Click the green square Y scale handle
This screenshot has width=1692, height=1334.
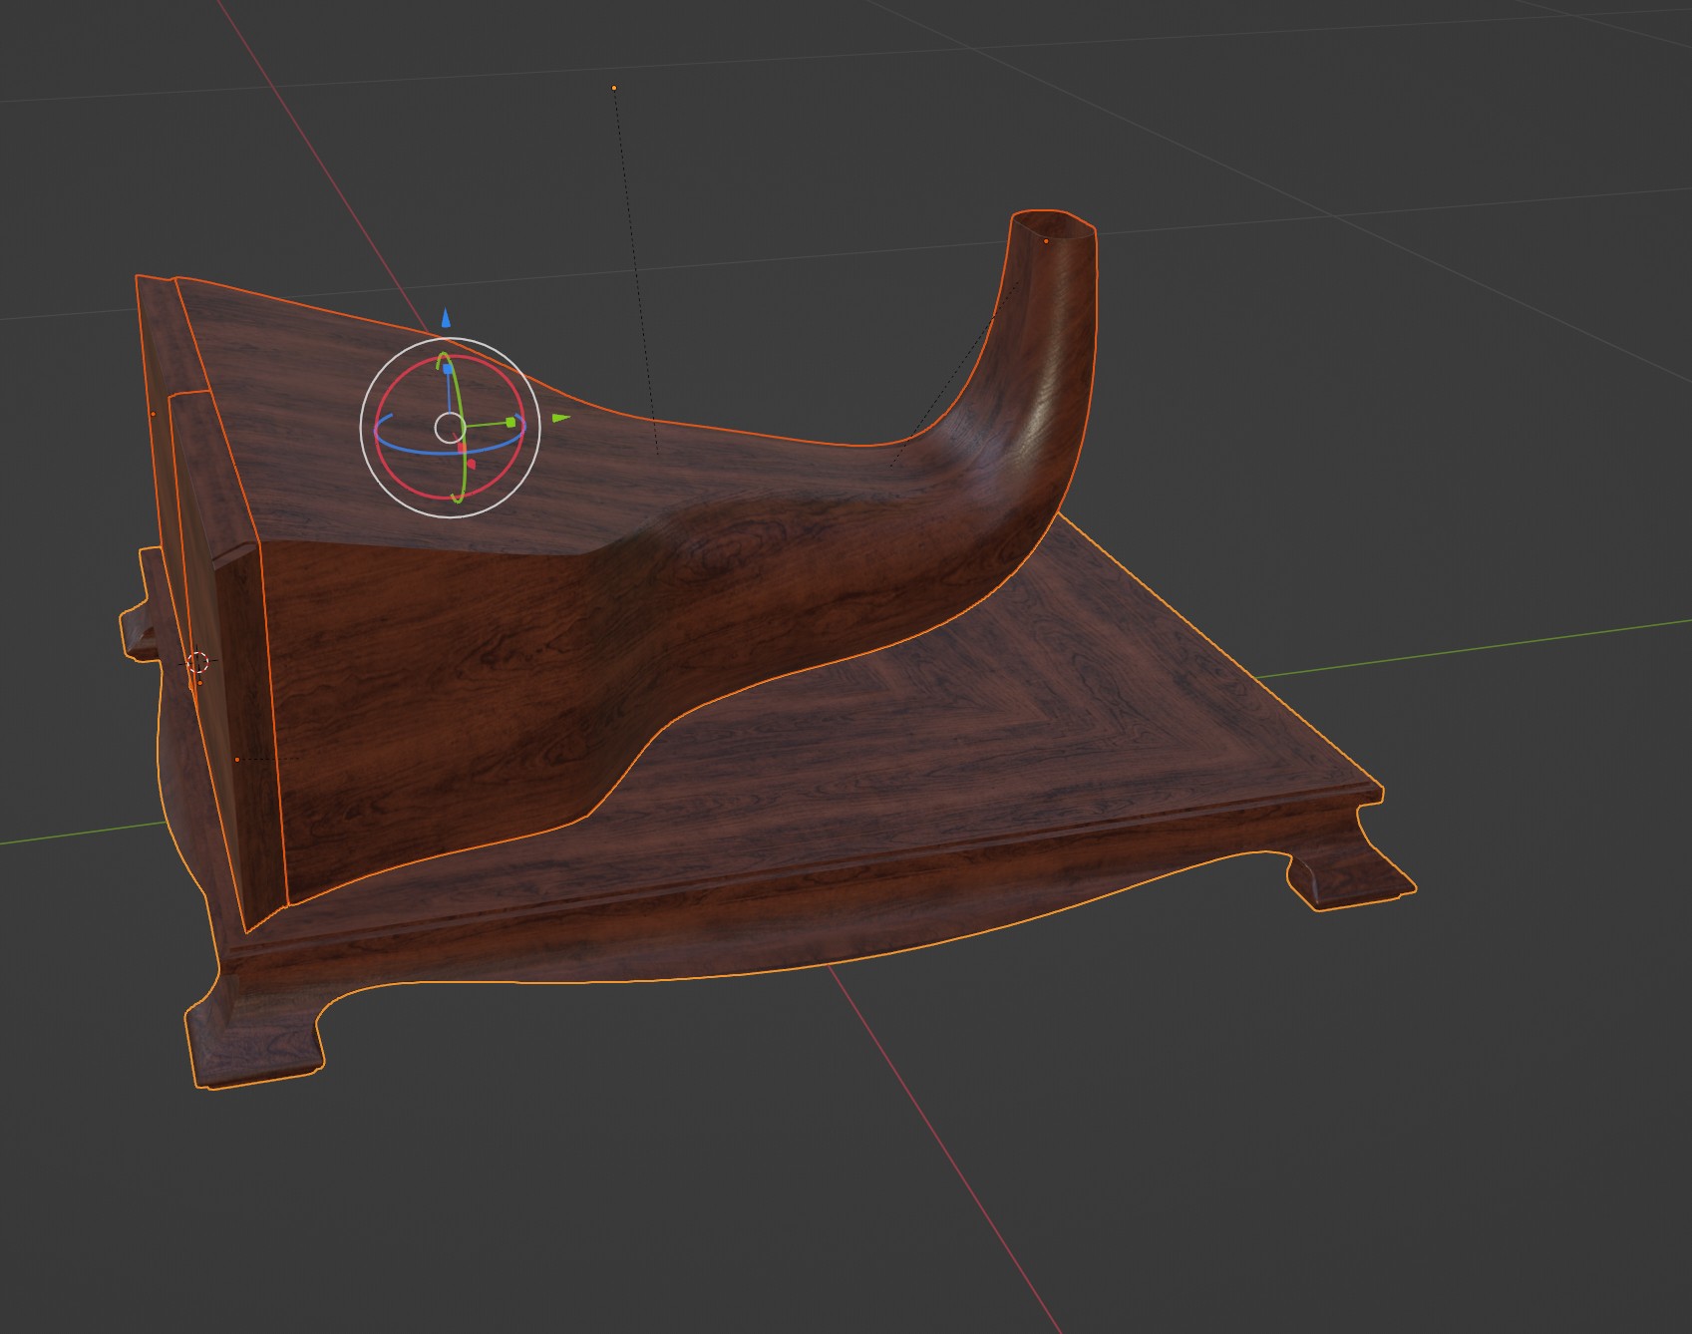510,423
